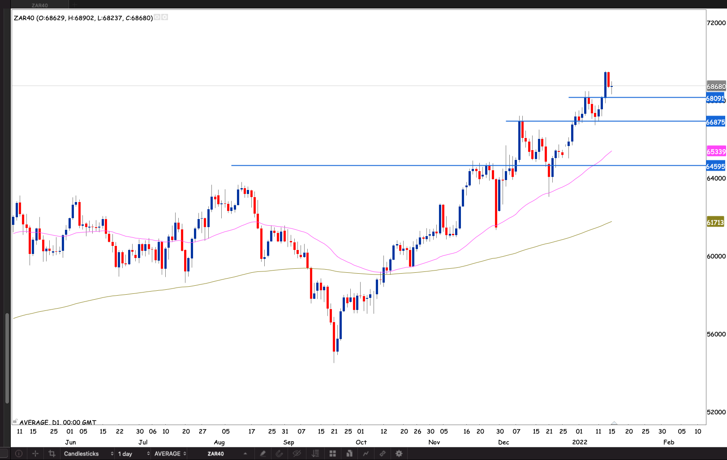The image size is (727, 460).
Task: Click the sort list icon in toolbar
Action: point(315,453)
